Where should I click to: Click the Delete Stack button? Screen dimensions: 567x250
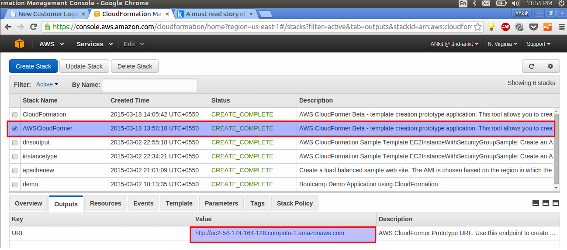[x=135, y=66]
